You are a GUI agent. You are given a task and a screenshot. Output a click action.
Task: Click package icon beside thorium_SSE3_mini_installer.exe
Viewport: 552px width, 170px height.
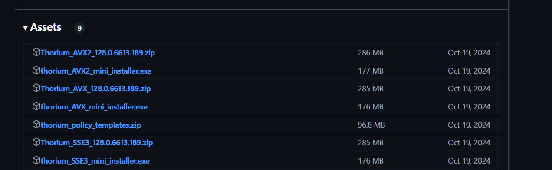pos(36,160)
